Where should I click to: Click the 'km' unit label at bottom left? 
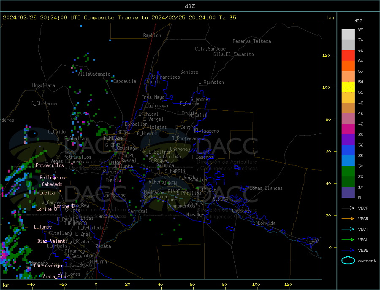[x=6, y=286]
